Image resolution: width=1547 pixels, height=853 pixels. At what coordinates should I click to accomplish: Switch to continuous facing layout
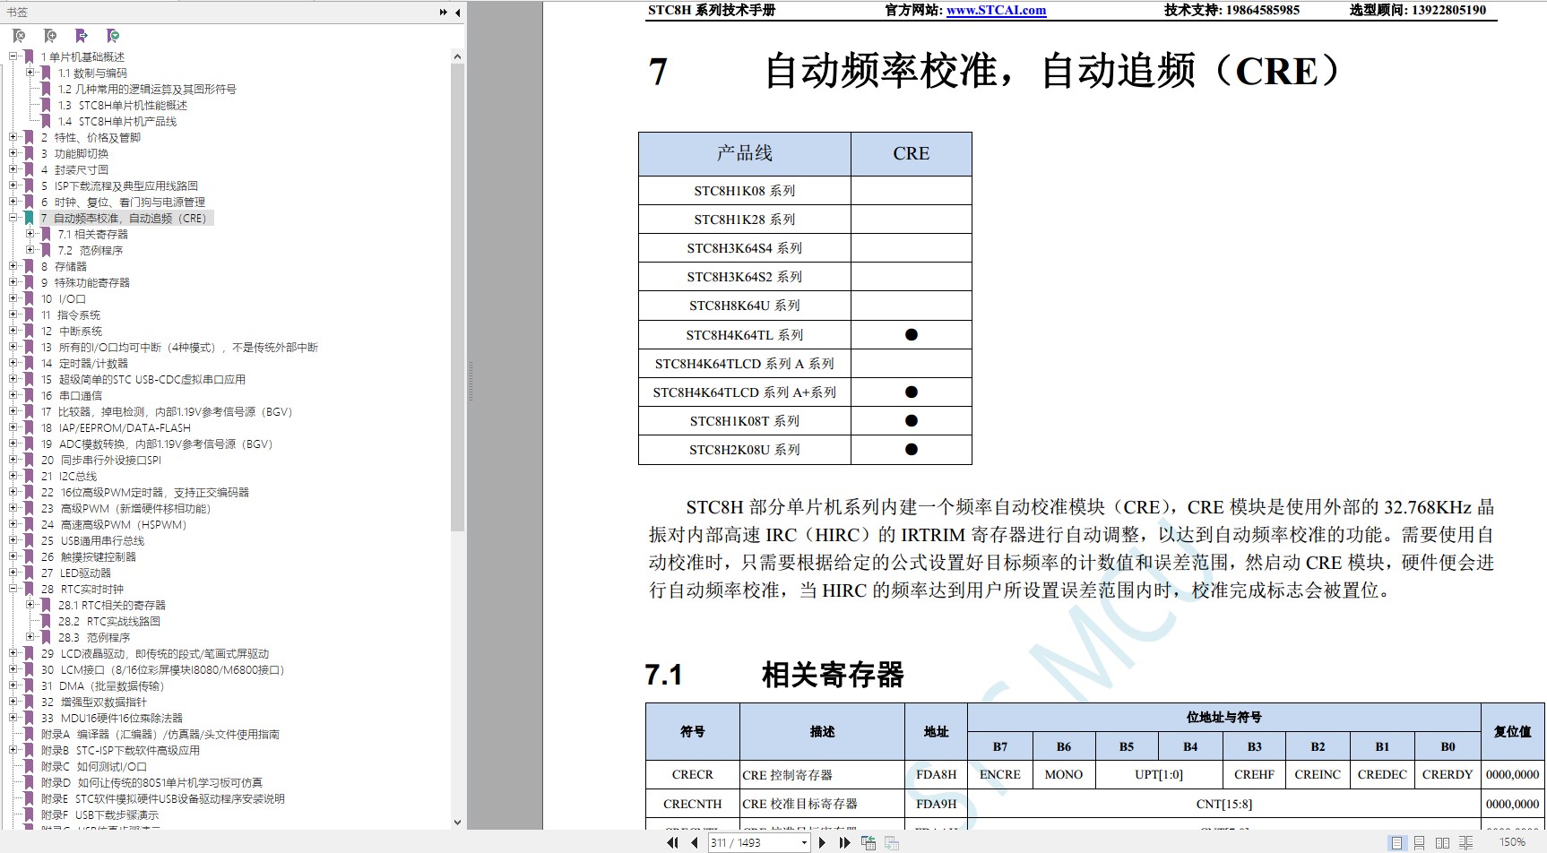click(1465, 842)
